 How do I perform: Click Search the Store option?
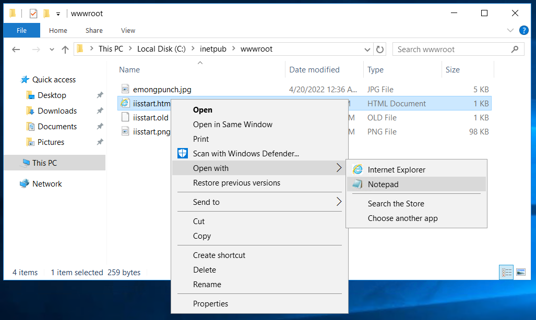(416, 204)
